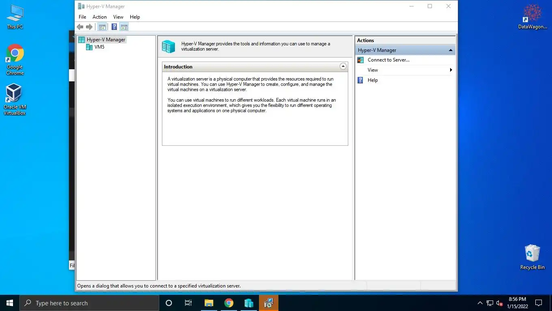Collapse the Introduction section
This screenshot has width=552, height=311.
point(343,66)
